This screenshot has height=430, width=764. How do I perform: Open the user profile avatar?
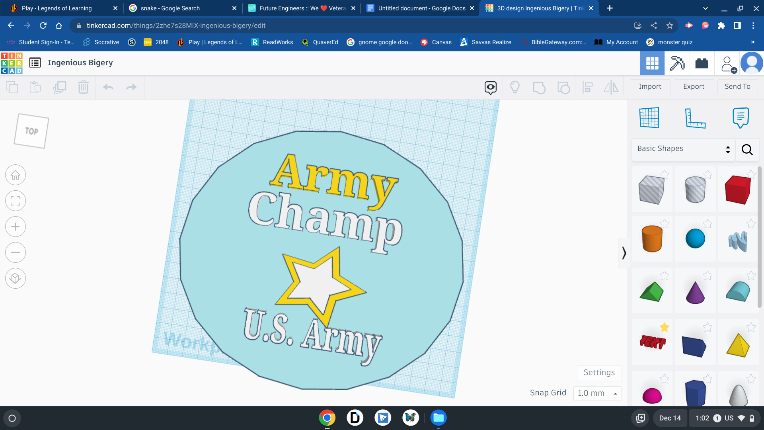752,63
